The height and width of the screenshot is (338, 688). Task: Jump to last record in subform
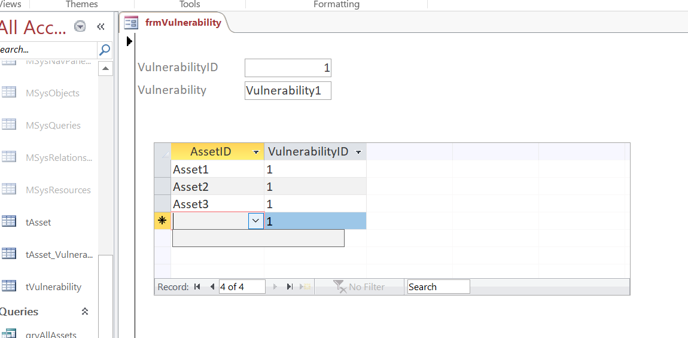tap(290, 287)
